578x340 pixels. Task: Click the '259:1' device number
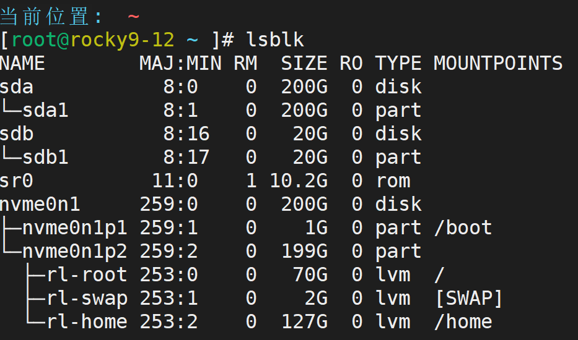pos(169,227)
